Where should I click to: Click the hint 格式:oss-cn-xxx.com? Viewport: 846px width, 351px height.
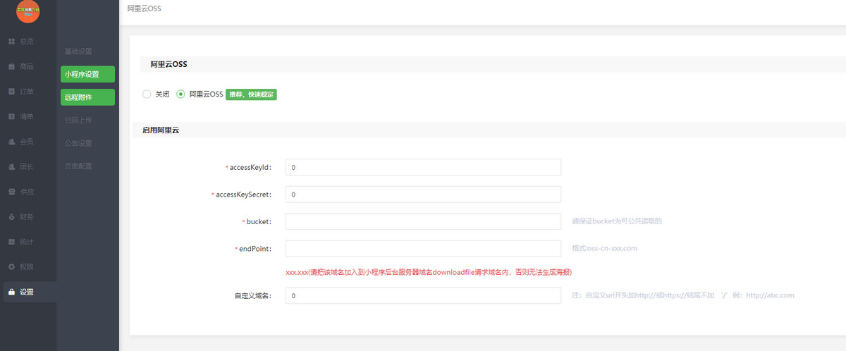(x=605, y=248)
